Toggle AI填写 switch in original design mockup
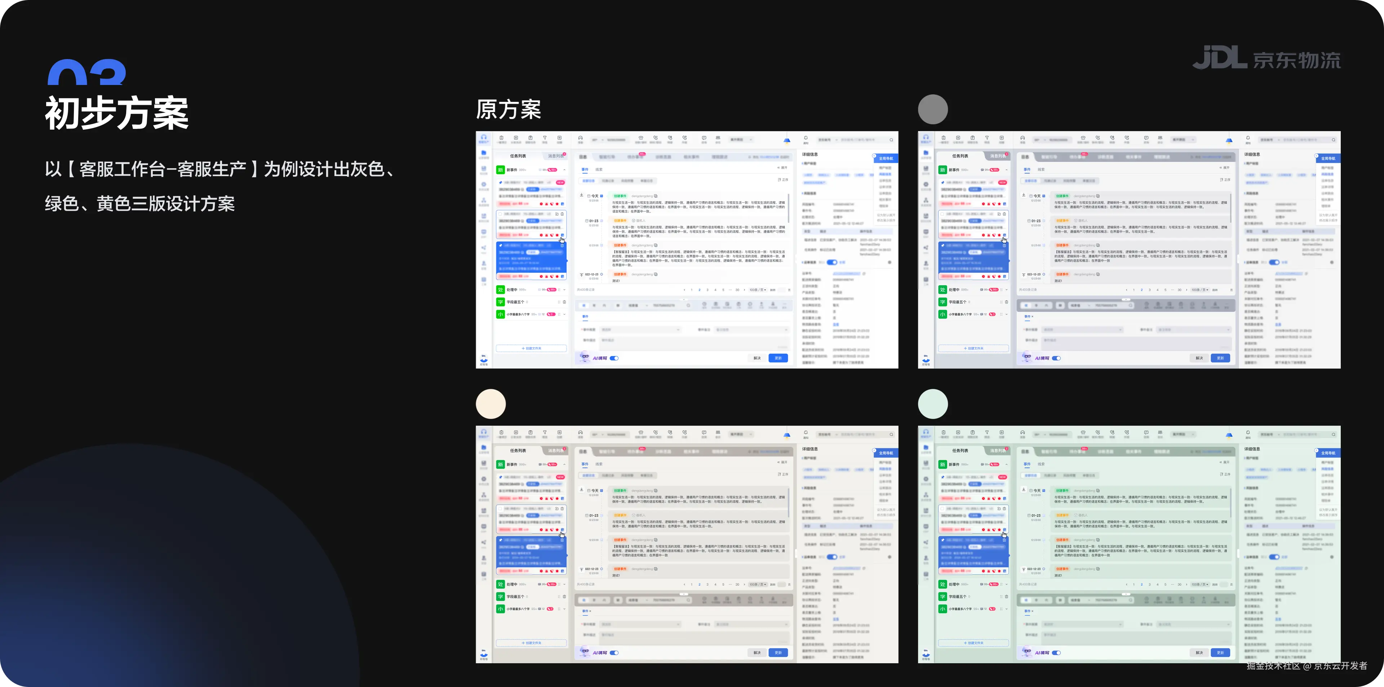Viewport: 1384px width, 687px height. [x=615, y=358]
